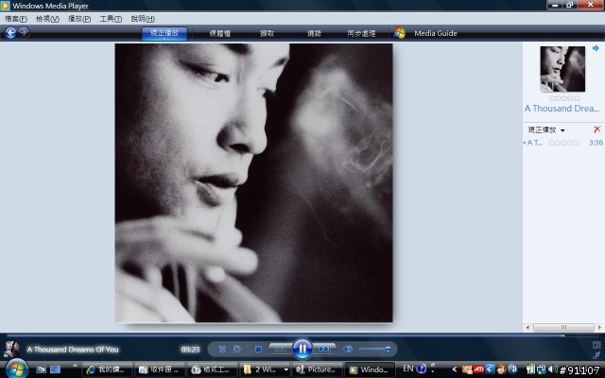
Task: Click the seek bar above the playback controls
Action: 302,335
